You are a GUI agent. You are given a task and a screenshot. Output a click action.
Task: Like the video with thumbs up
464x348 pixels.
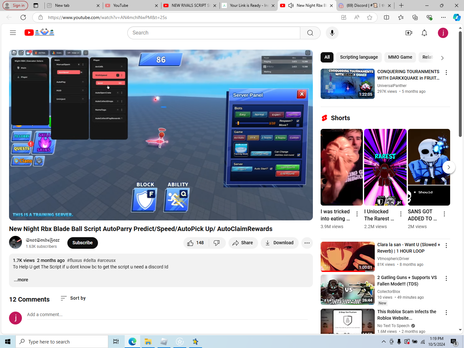(x=196, y=243)
